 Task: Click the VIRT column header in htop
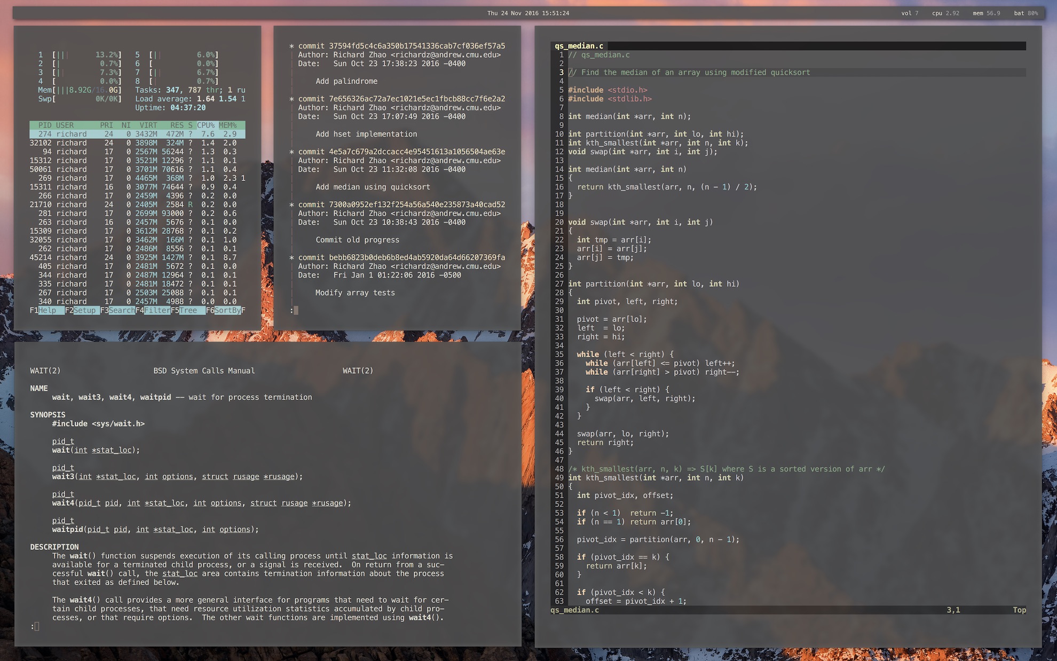tap(148, 125)
